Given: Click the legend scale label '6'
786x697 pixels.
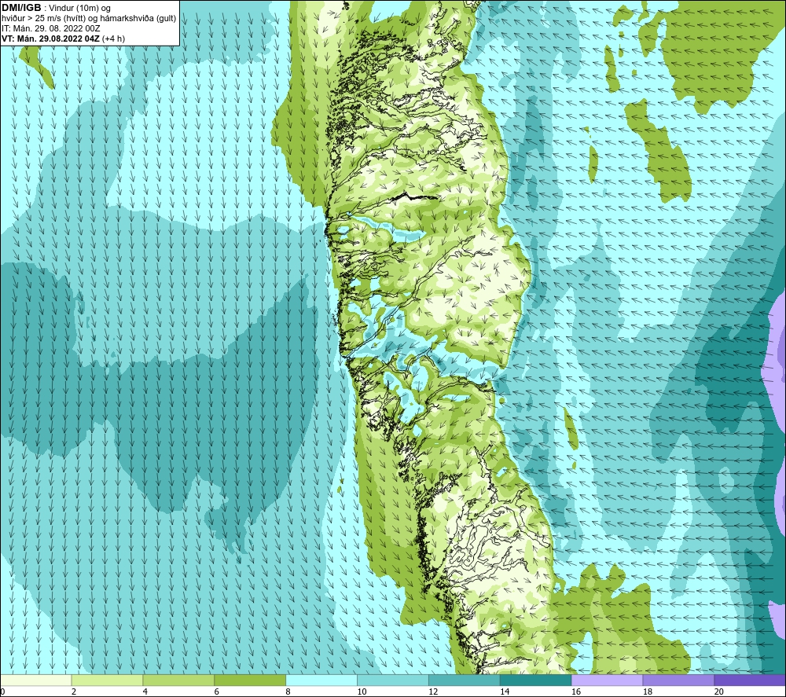Looking at the screenshot, I should click(217, 692).
